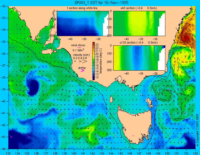The height and width of the screenshot is (155, 200).
Task: Click the 18 value on the temperature colorbar
Action: pyautogui.click(x=97, y=59)
